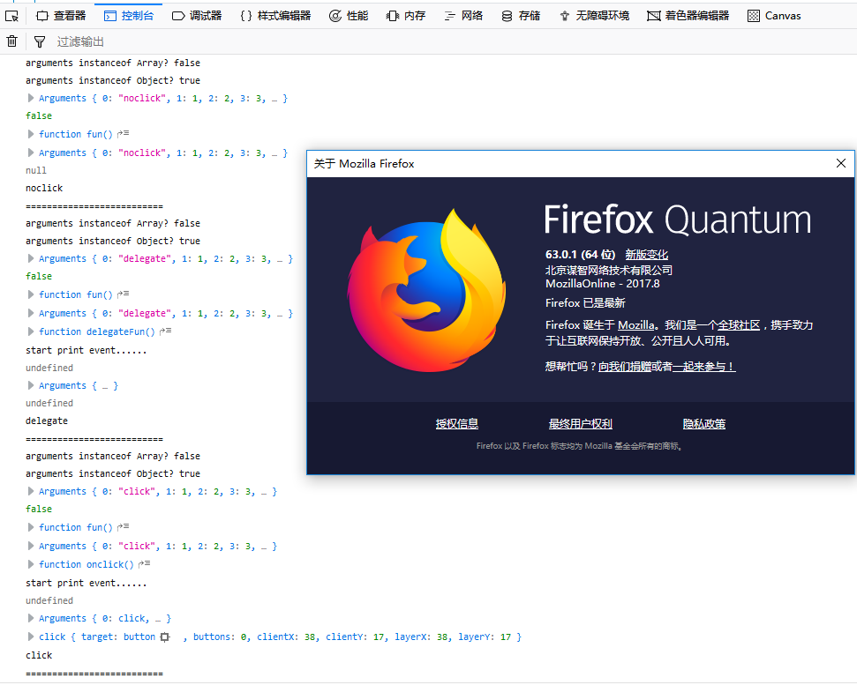The height and width of the screenshot is (685, 857).
Task: Expand function onclick() entry
Action: point(31,564)
